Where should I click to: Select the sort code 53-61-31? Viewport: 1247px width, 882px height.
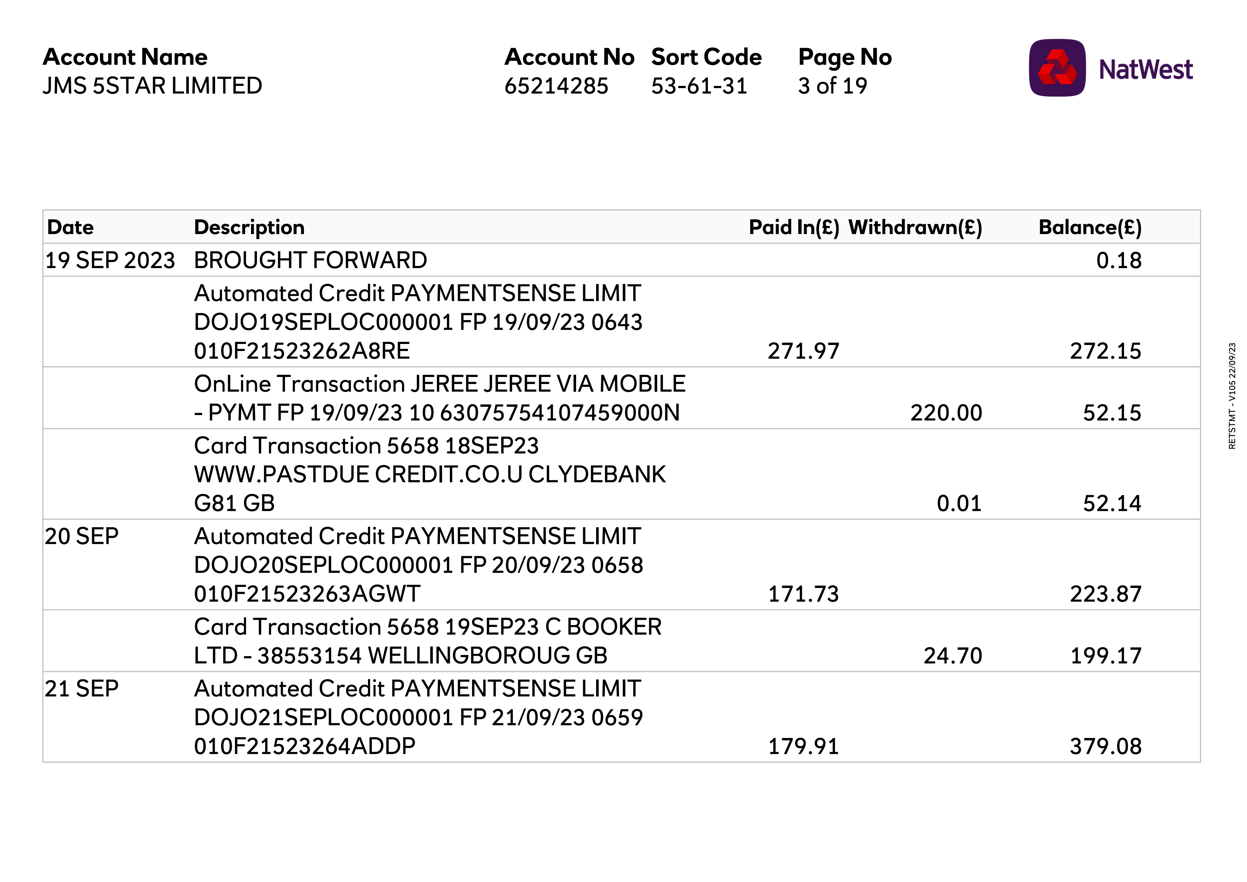(x=699, y=86)
